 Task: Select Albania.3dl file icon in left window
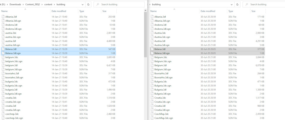(3, 17)
